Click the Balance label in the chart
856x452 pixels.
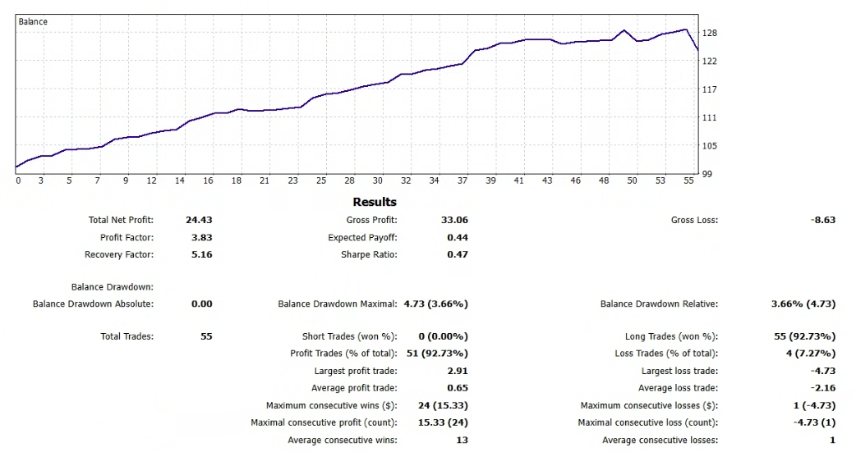click(33, 22)
